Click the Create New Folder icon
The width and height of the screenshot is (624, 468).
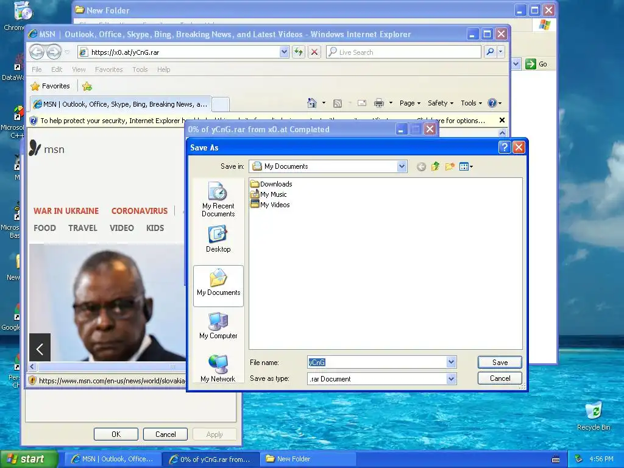(450, 166)
